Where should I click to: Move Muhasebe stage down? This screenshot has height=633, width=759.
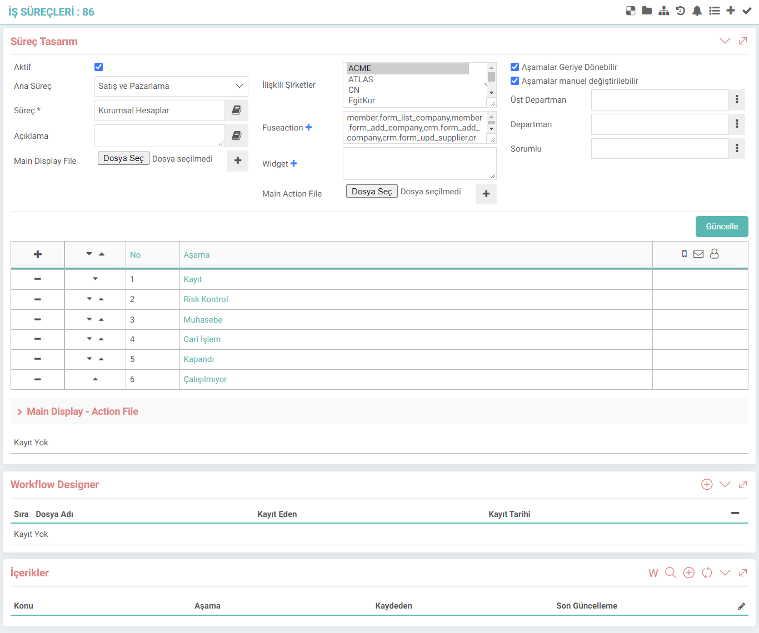pos(89,319)
